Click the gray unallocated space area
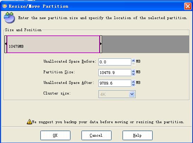 (146, 44)
